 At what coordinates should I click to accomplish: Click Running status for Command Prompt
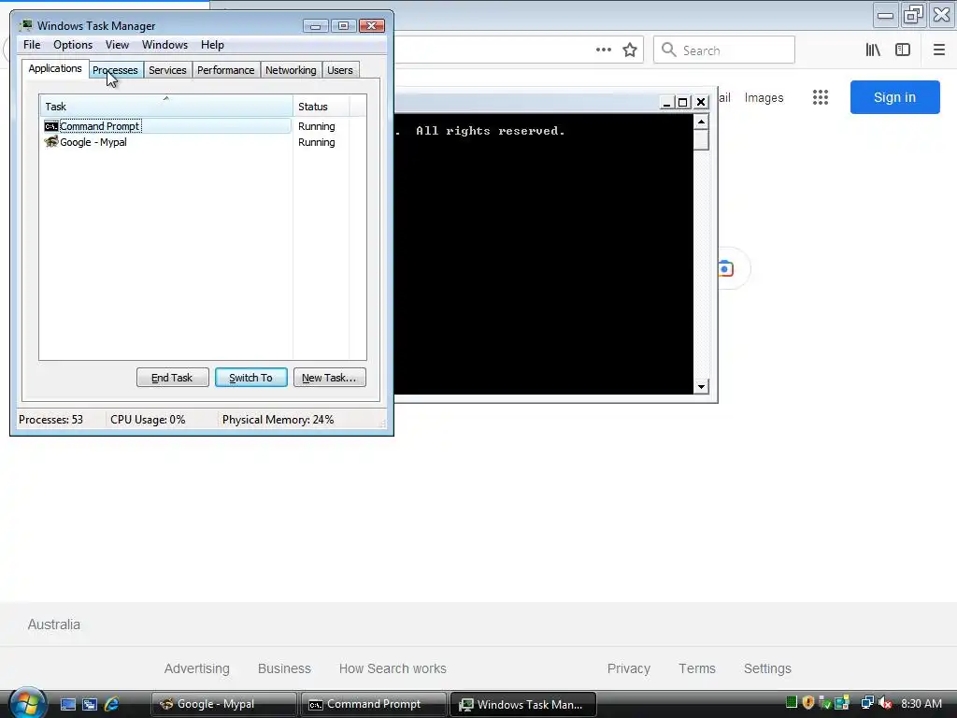click(316, 126)
